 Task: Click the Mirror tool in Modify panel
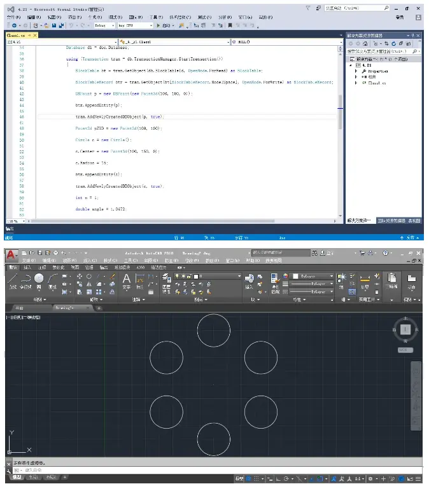point(89,284)
